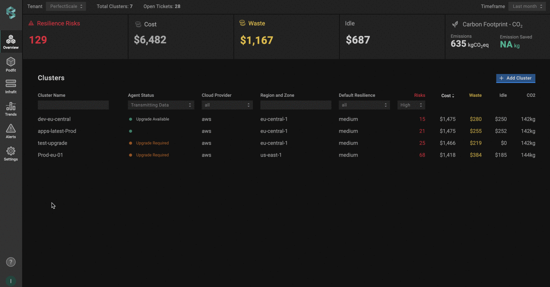Click the PerfectScale logo icon
550x287 pixels.
coord(11,13)
